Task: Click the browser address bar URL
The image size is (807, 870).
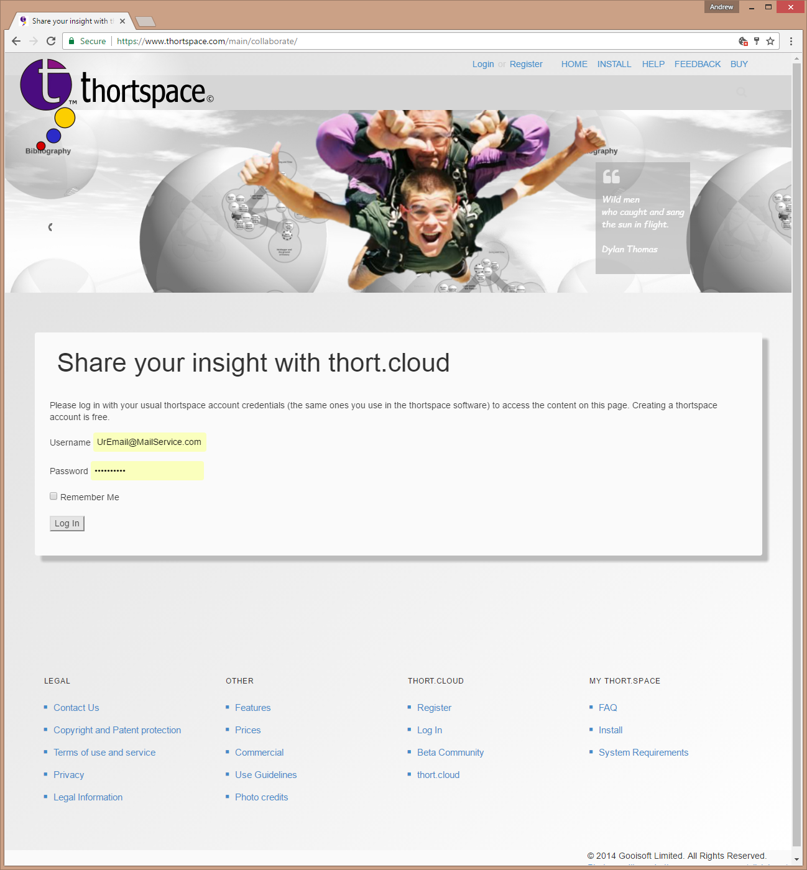Action: pos(207,41)
